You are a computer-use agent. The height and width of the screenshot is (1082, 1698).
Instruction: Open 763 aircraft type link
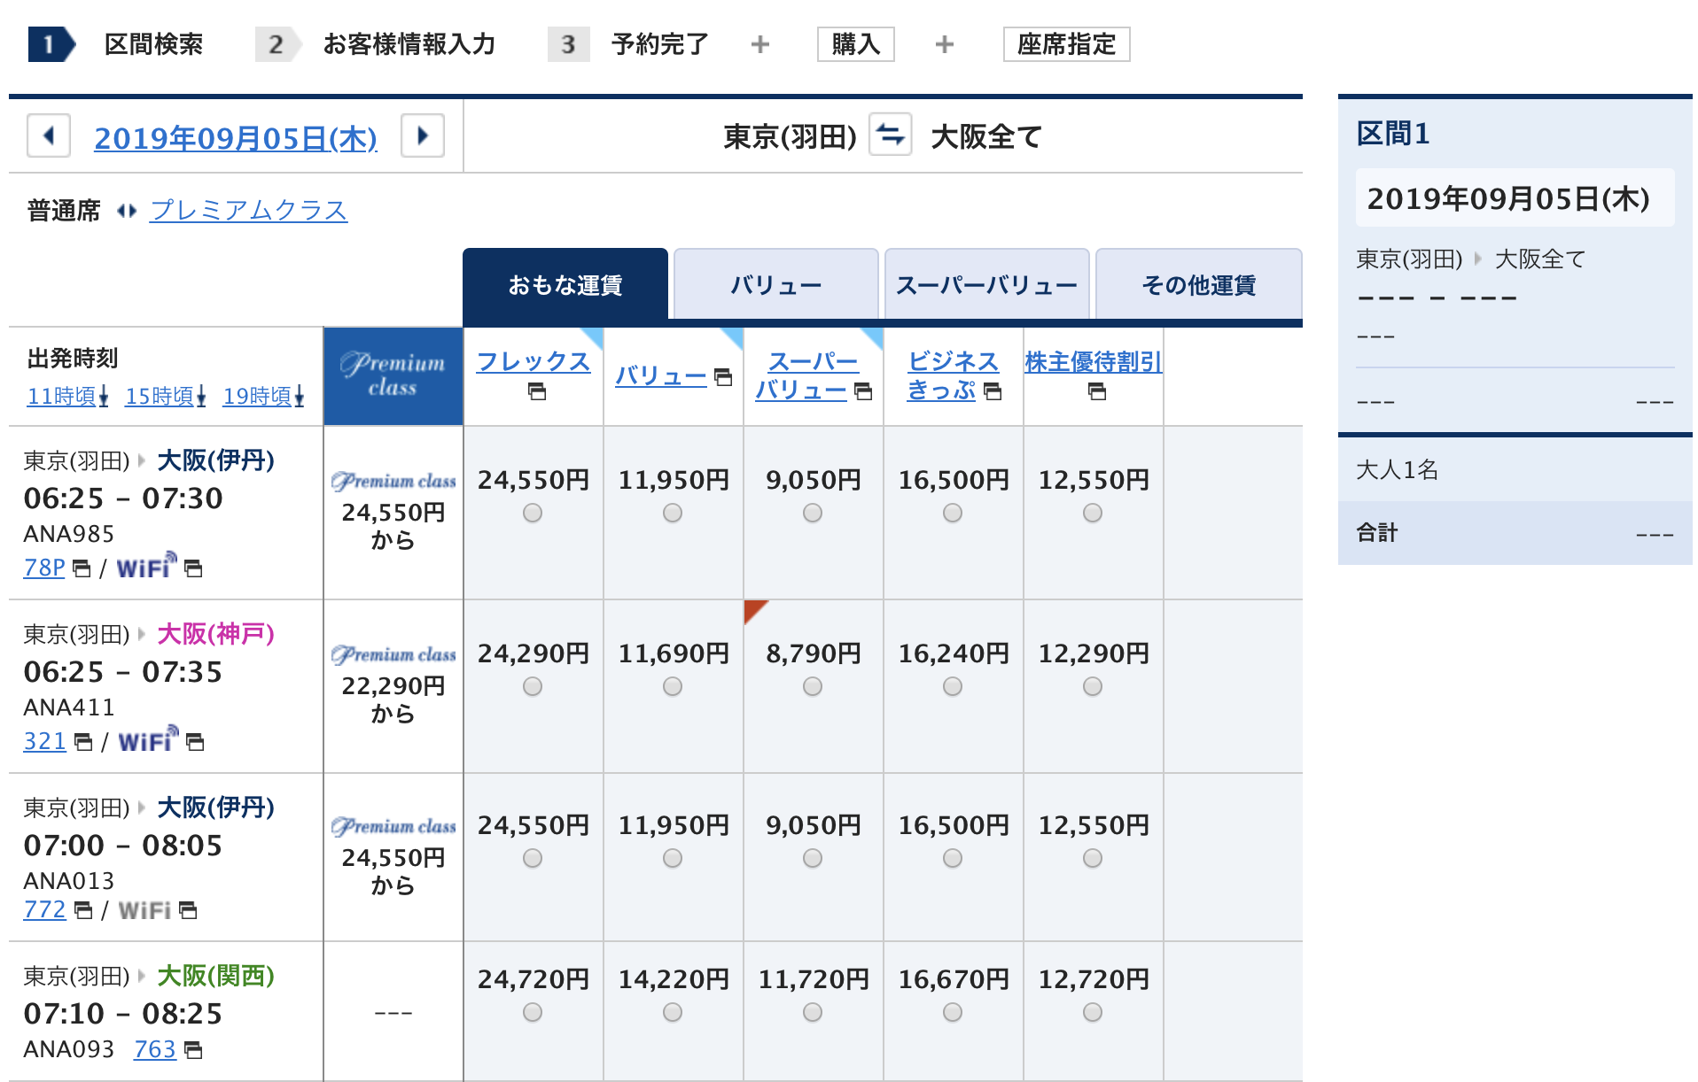(155, 1049)
